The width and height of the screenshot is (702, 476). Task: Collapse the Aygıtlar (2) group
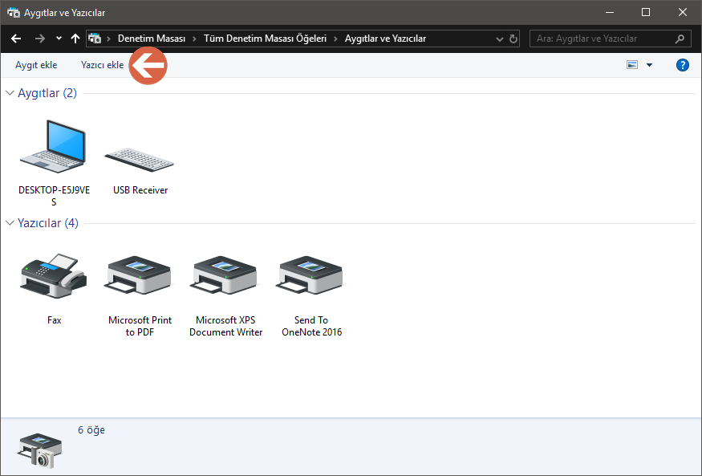coord(10,93)
